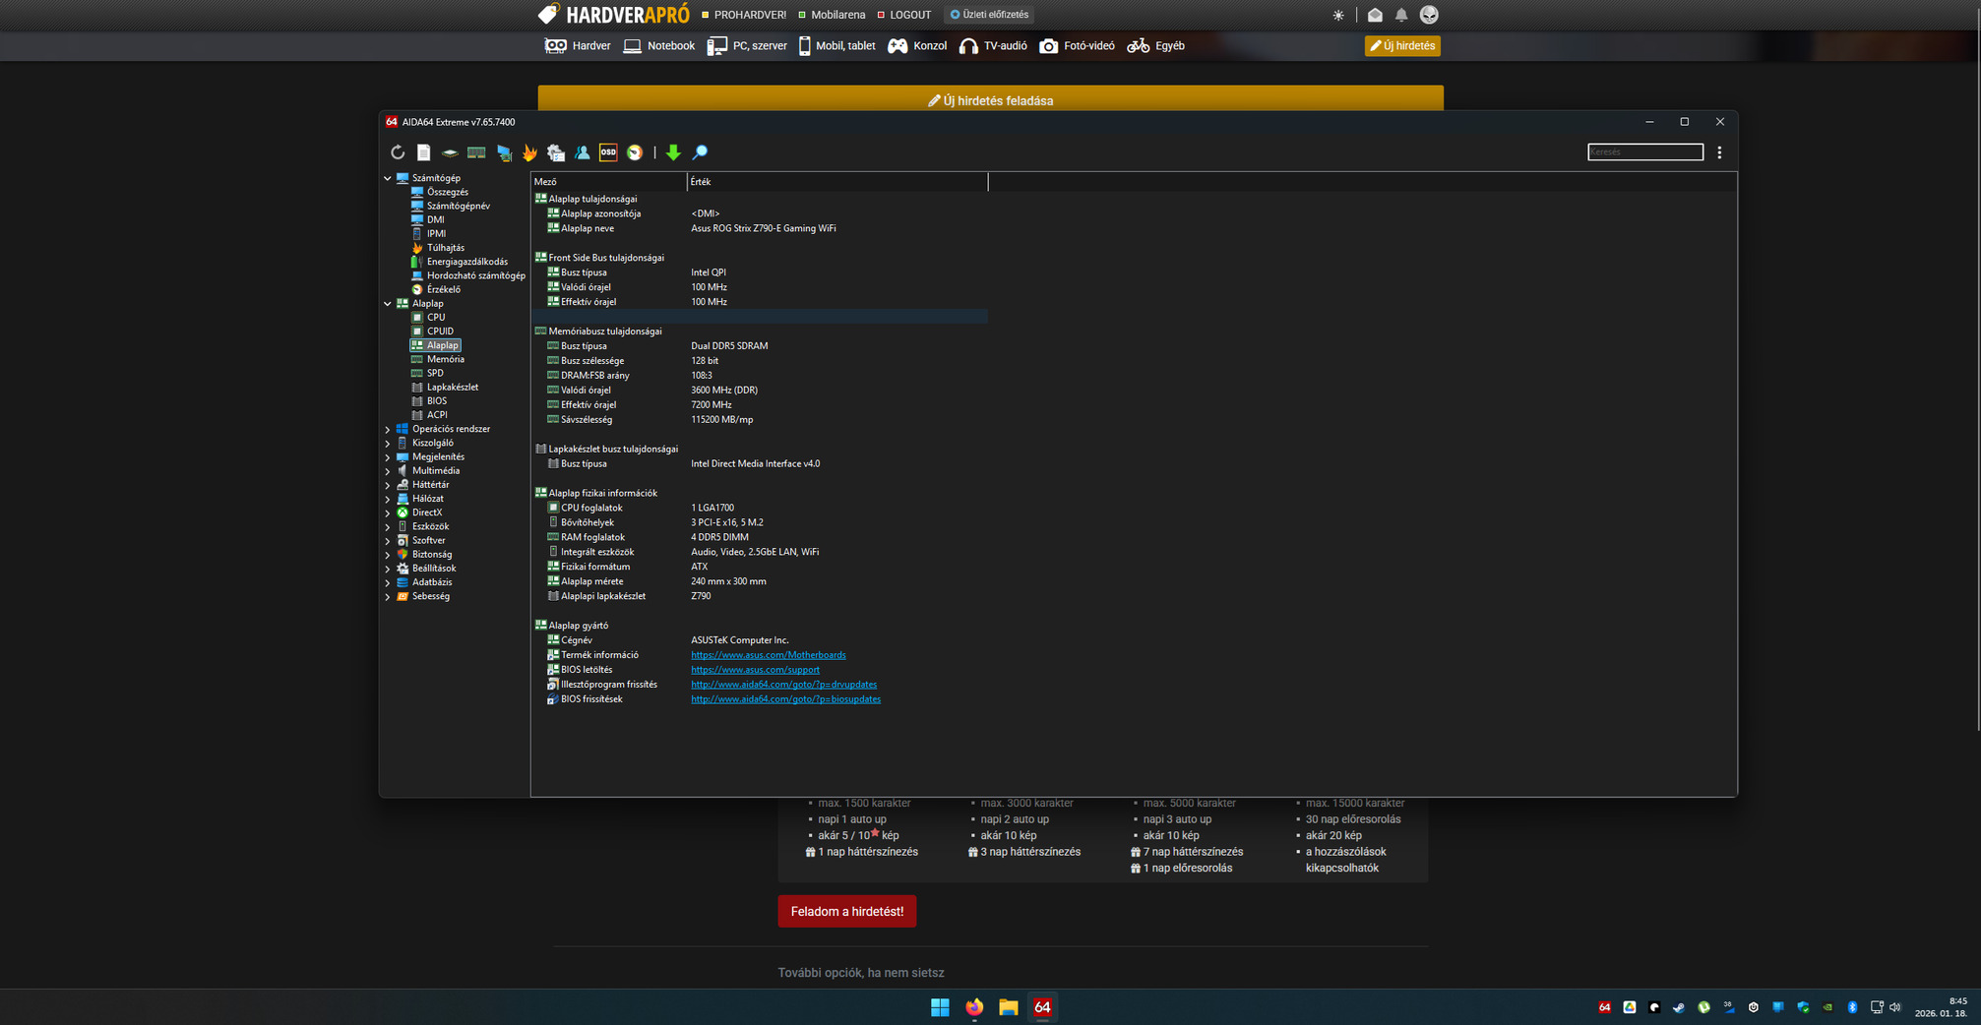Open the user avatar menu on Hardverapró
The height and width of the screenshot is (1025, 1981).
coord(1429,15)
